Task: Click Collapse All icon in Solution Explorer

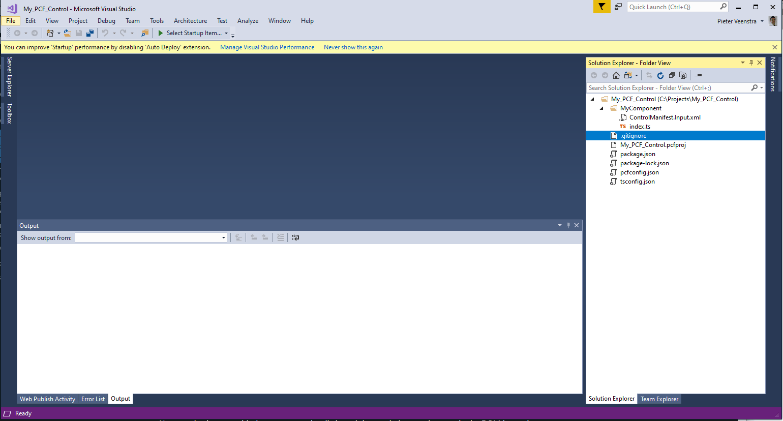Action: pyautogui.click(x=672, y=75)
